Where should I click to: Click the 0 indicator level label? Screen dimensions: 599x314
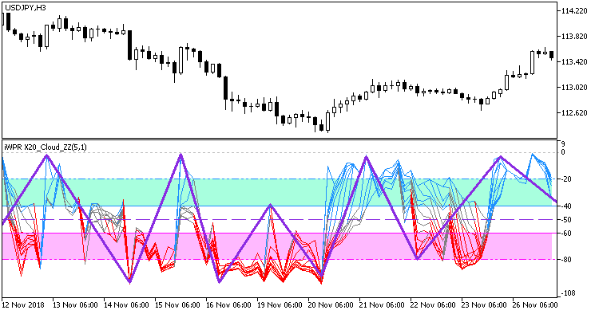(563, 152)
